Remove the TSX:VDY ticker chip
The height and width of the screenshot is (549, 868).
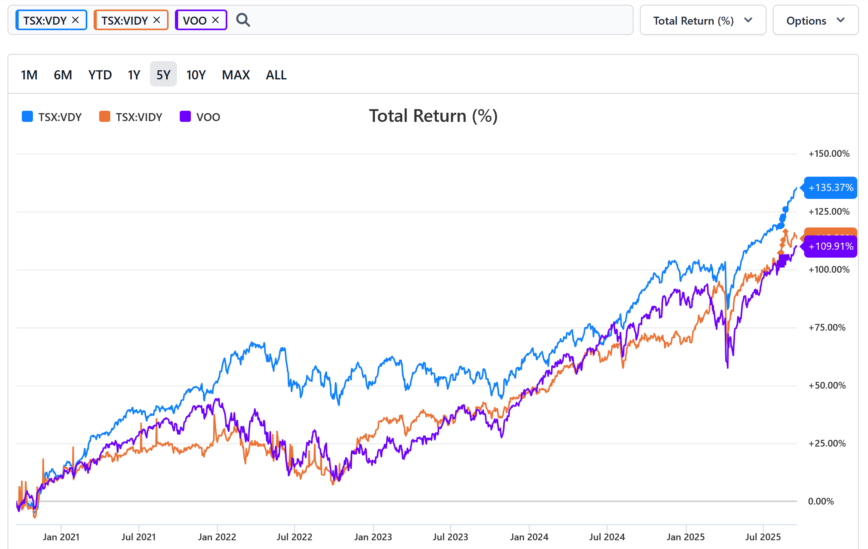pos(75,20)
